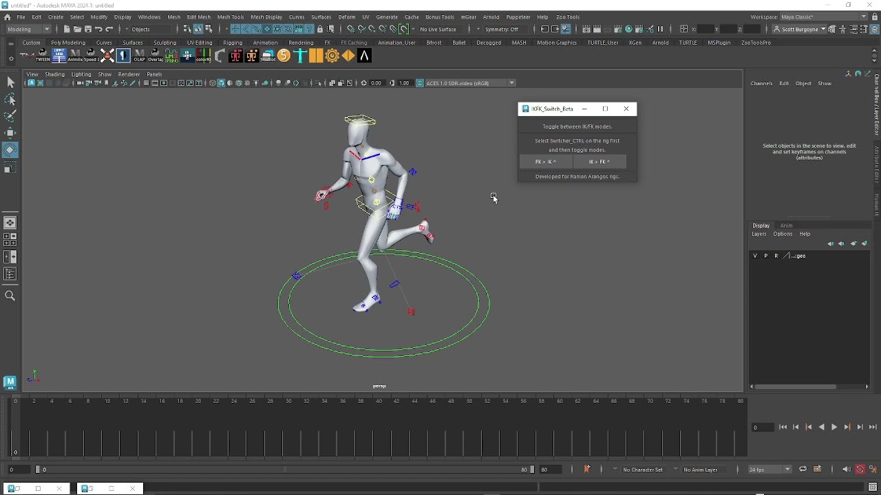The height and width of the screenshot is (495, 881).
Task: Click the IK > FK button
Action: coord(599,162)
